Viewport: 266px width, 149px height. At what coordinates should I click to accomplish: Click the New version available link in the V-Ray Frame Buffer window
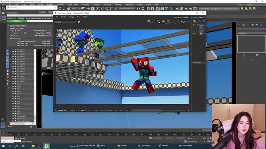[x=181, y=17]
